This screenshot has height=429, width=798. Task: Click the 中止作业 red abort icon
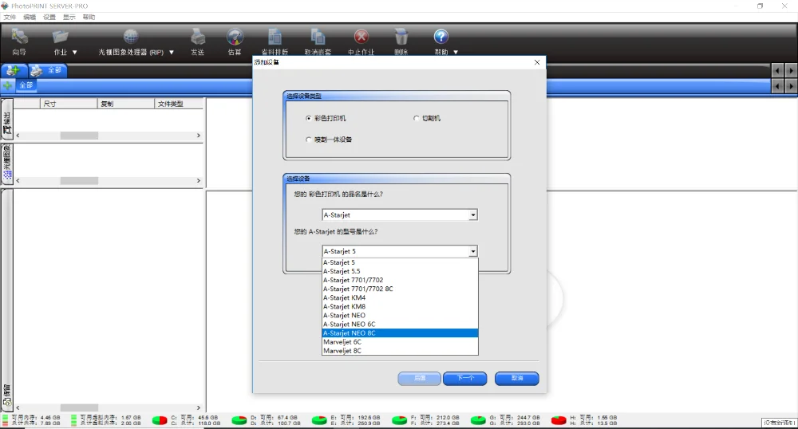(361, 37)
